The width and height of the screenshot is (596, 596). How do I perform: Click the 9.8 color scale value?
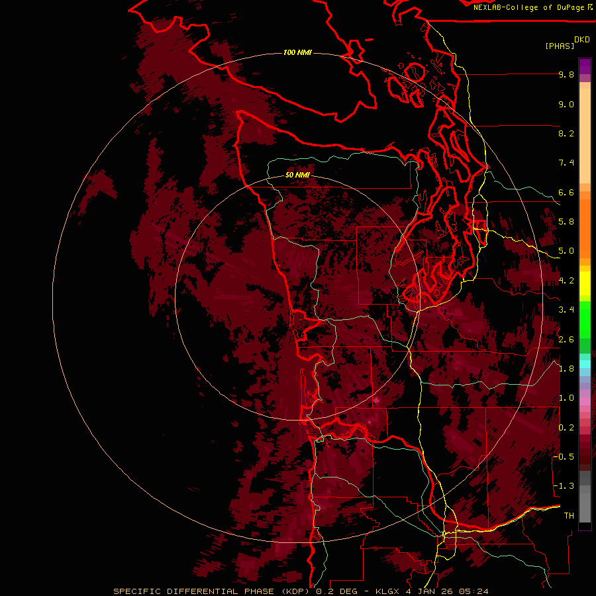click(566, 74)
